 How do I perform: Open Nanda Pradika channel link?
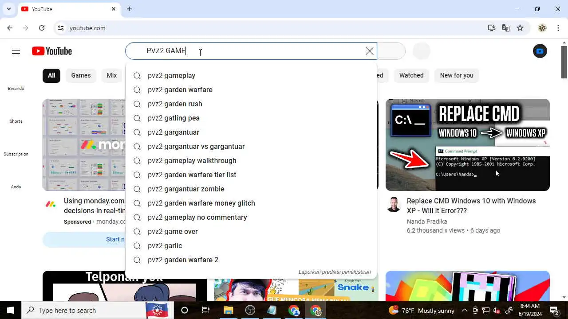(427, 222)
